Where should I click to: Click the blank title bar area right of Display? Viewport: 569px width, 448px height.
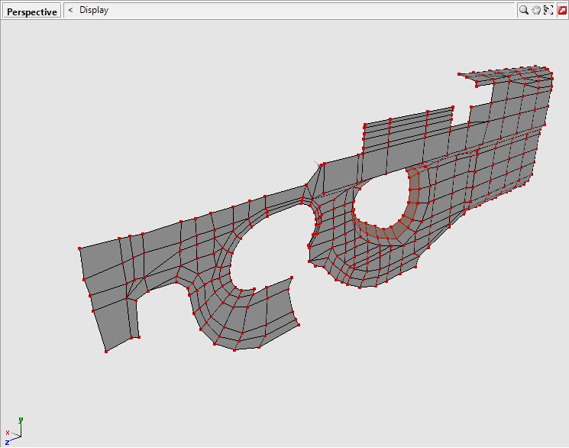[306, 11]
